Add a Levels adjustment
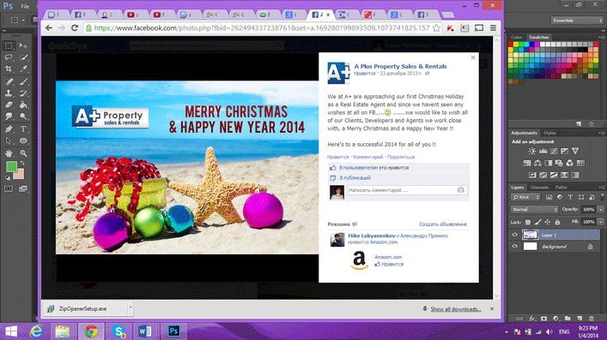The width and height of the screenshot is (607, 340). [x=543, y=151]
